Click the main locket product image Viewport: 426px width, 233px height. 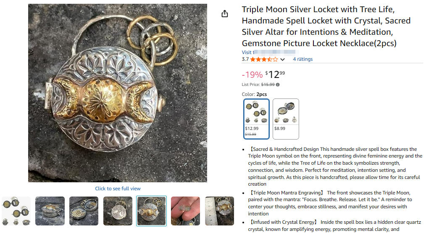(x=118, y=93)
